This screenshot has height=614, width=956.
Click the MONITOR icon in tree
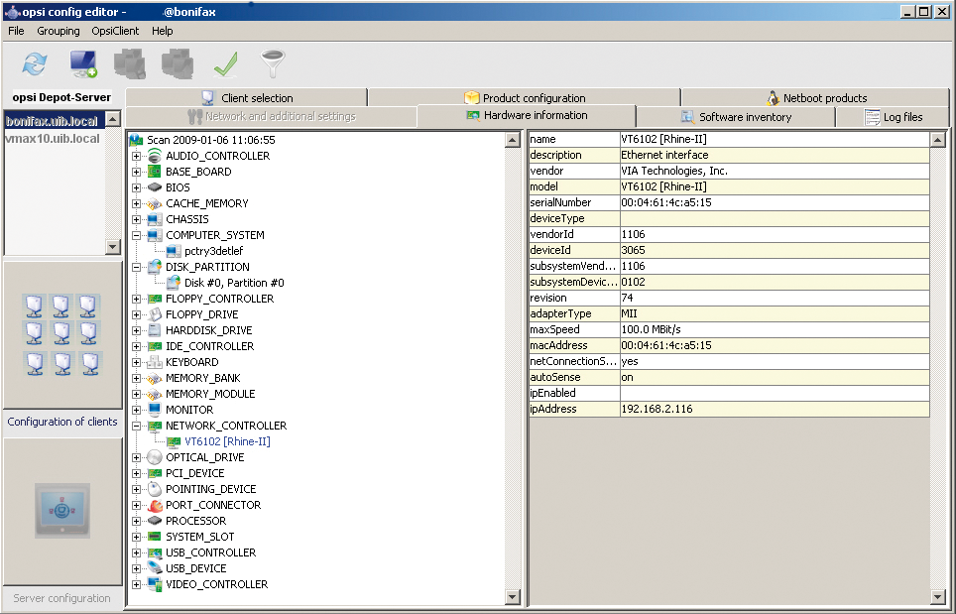pos(155,409)
